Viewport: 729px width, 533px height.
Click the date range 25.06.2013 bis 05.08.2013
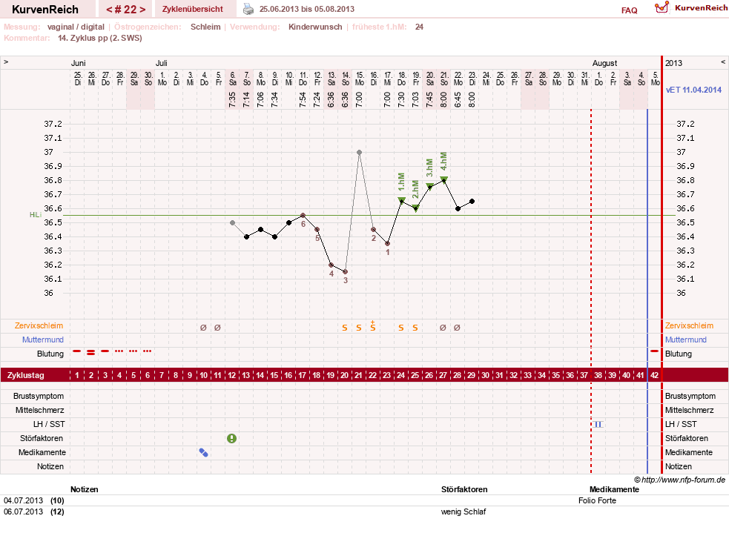click(x=307, y=9)
